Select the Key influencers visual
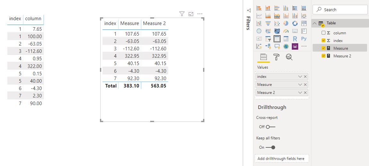This screenshot has height=166, width=369. 259,46
